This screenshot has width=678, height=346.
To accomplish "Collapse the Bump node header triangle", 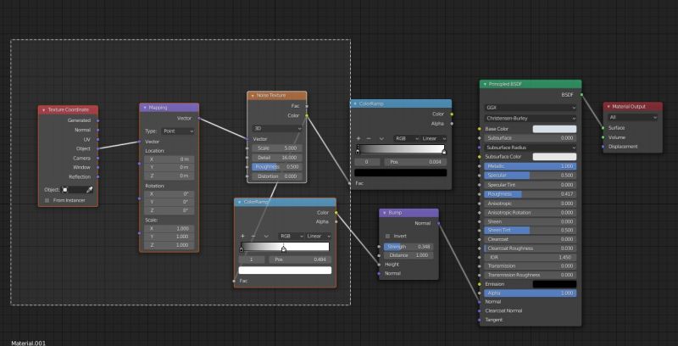I will (385, 213).
